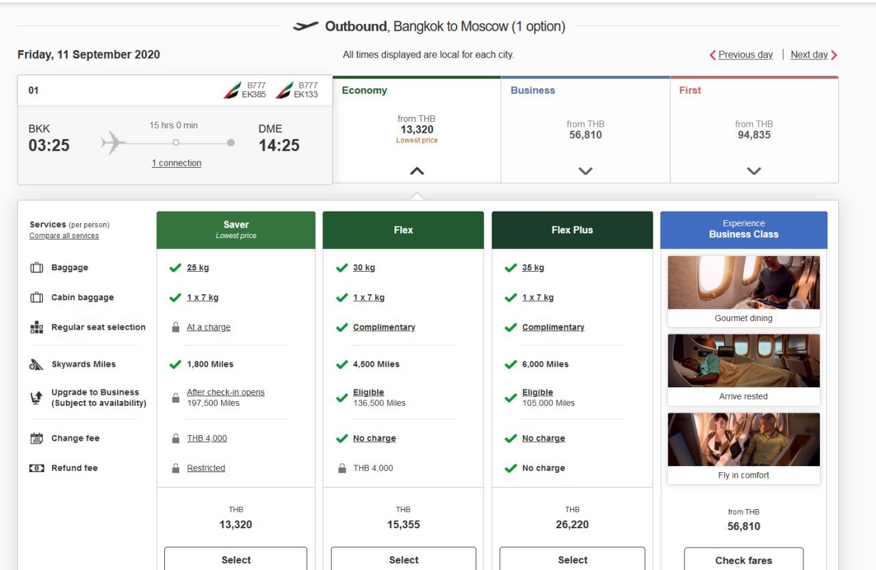The width and height of the screenshot is (876, 570).
Task: Click Complimentary seat link in Flex Plus
Action: click(553, 327)
